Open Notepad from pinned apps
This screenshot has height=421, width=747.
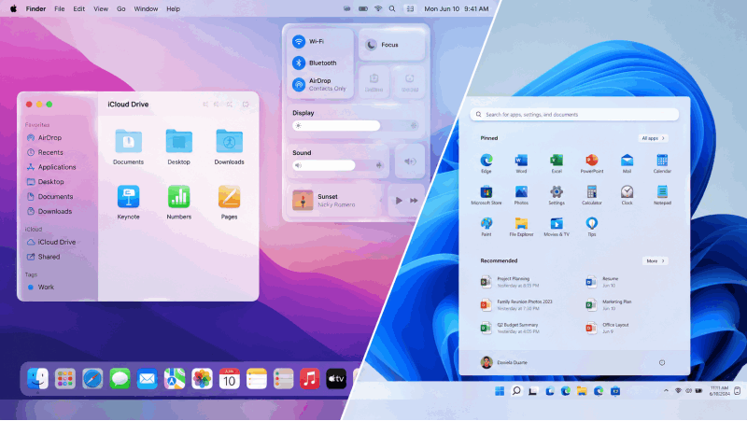point(662,195)
